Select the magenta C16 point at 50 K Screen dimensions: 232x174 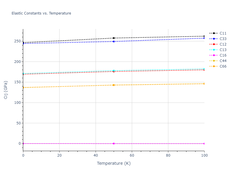click(114, 144)
